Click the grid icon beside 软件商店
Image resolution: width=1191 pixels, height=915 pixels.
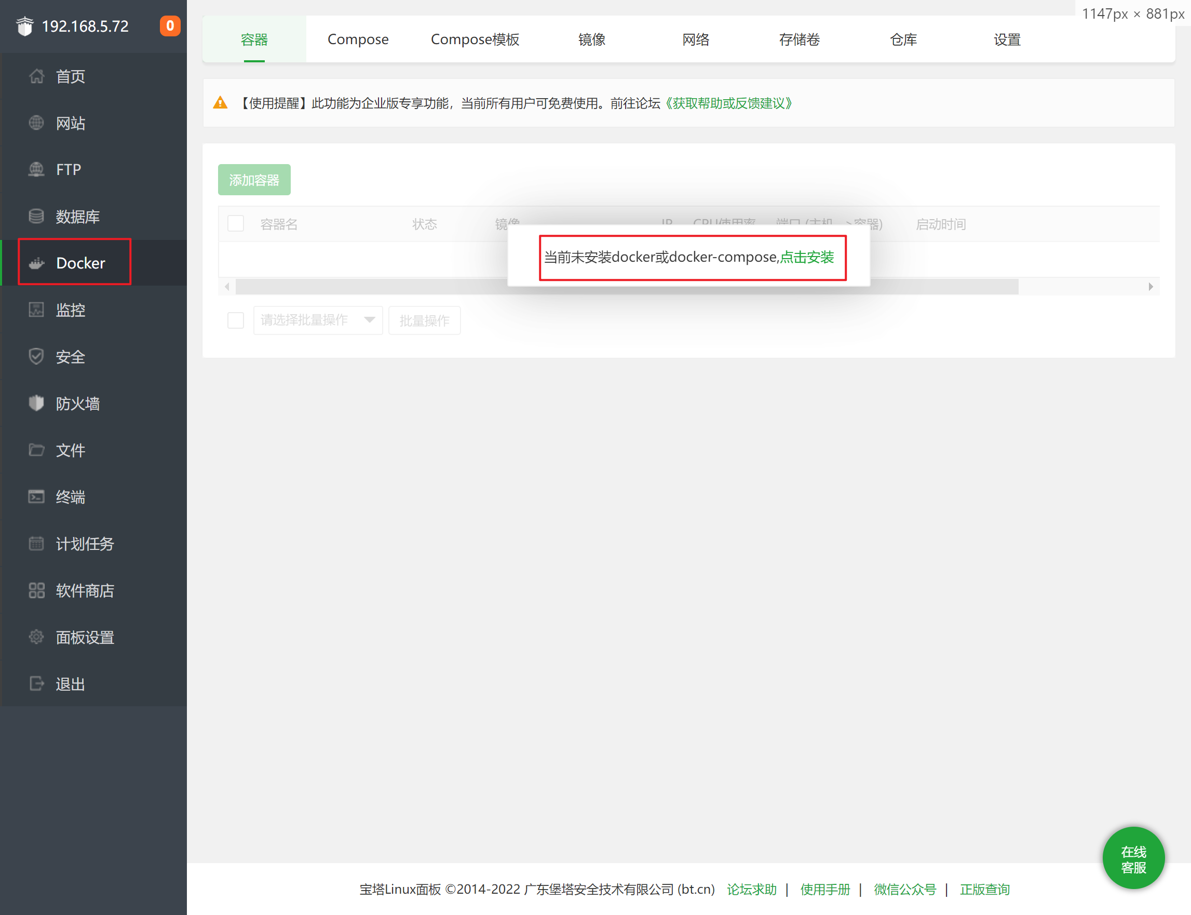(x=36, y=590)
